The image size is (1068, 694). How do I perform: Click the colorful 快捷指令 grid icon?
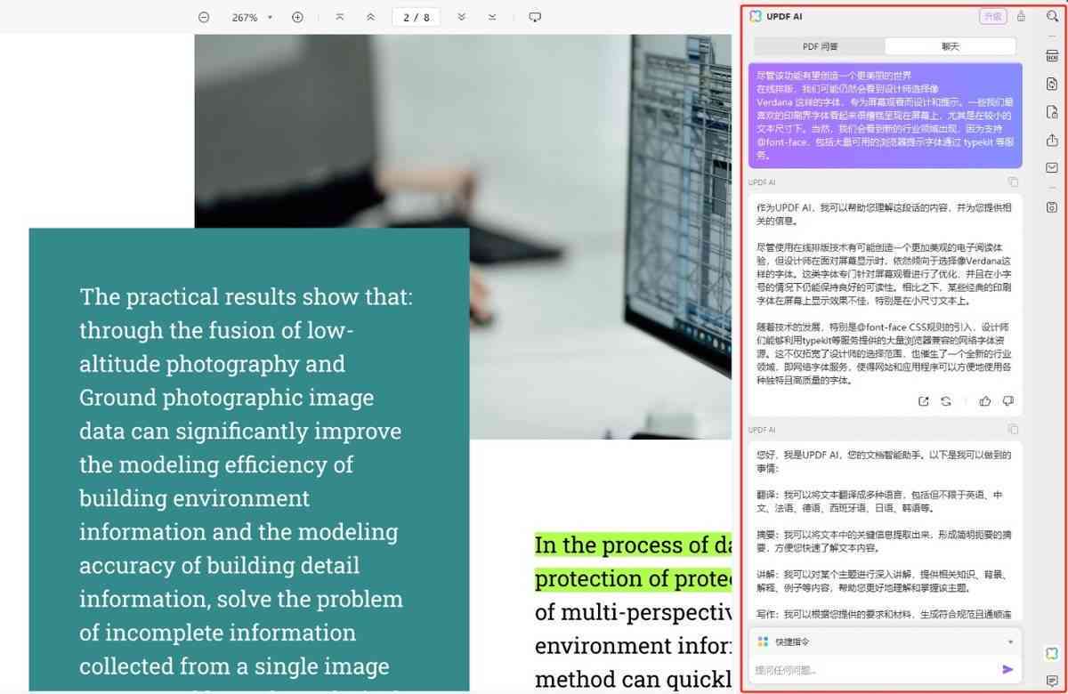coord(763,642)
